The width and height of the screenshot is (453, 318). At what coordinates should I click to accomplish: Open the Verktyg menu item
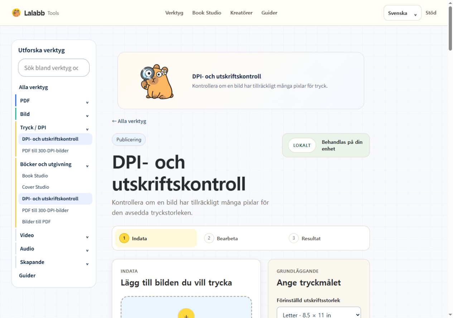click(x=174, y=13)
